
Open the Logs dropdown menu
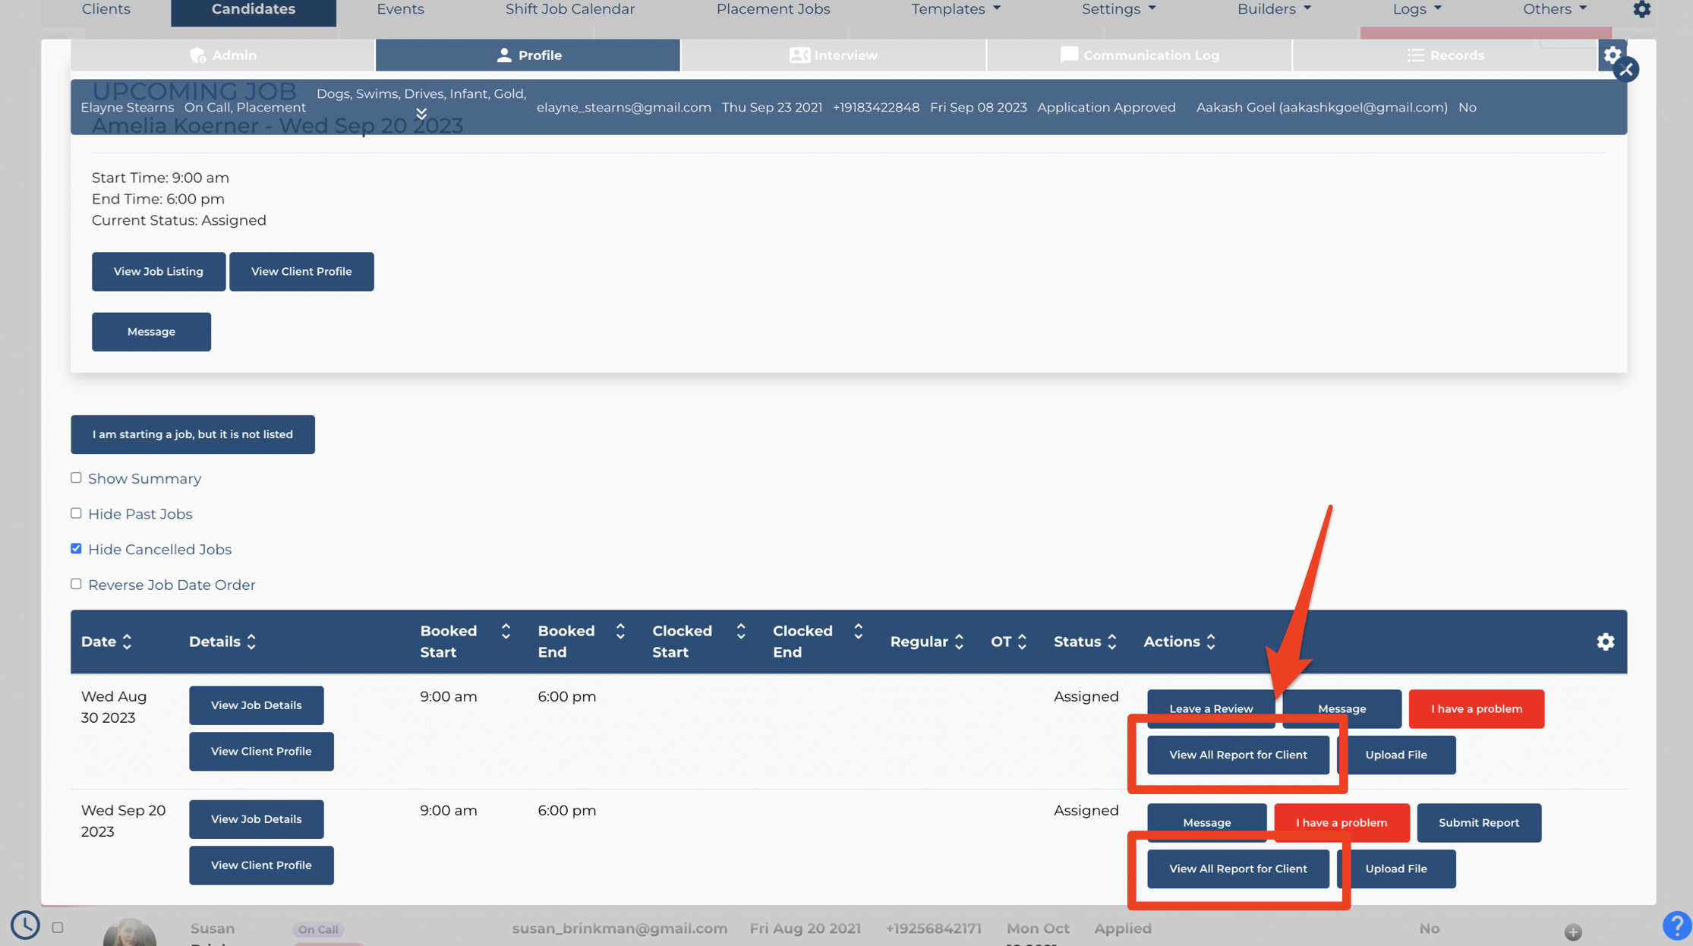pos(1417,9)
